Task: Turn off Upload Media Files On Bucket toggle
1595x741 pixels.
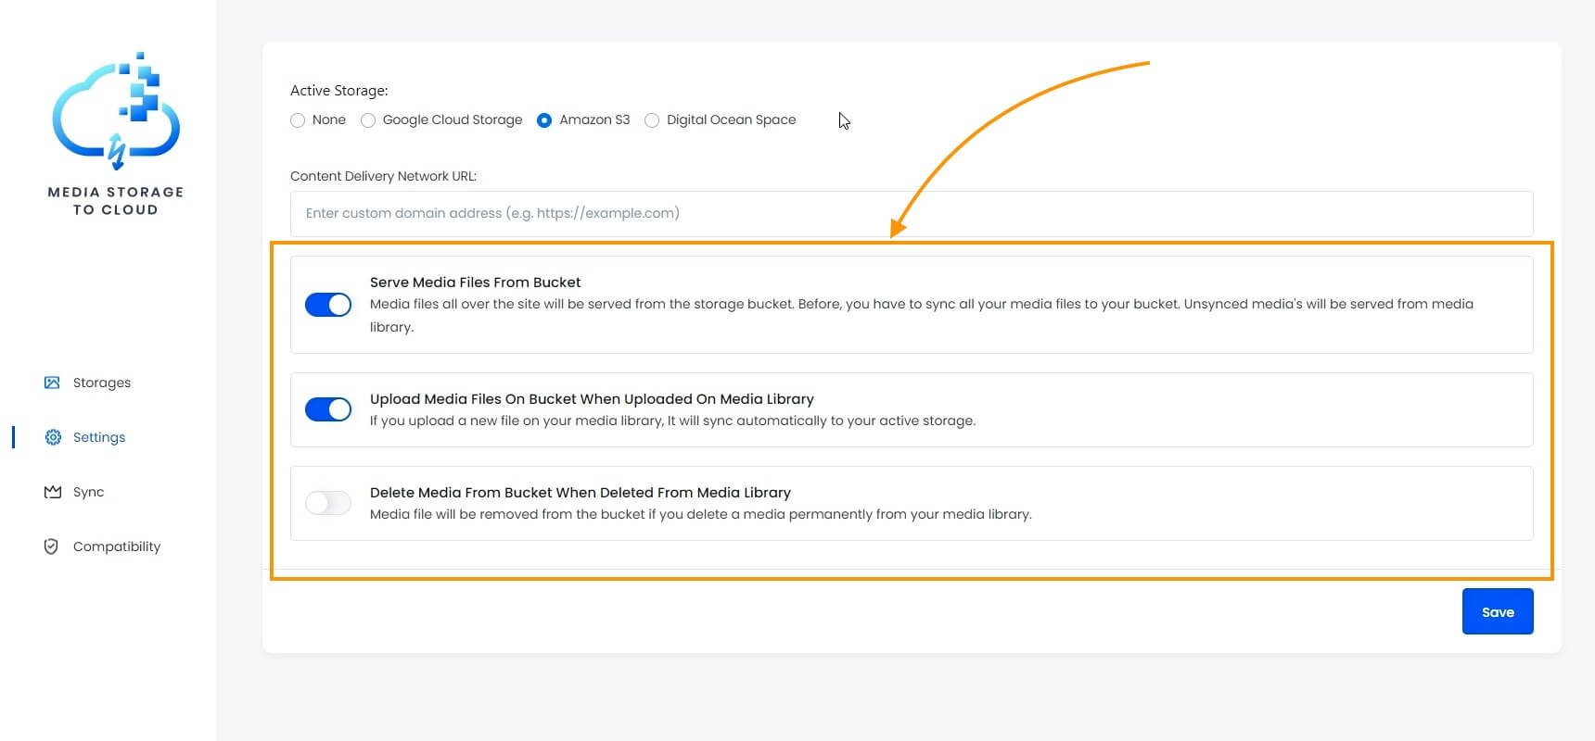Action: click(x=328, y=409)
